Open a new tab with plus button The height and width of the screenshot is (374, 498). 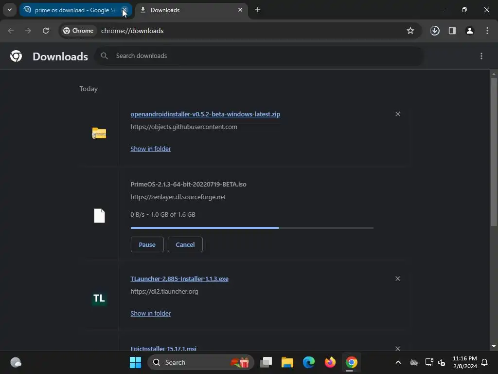pyautogui.click(x=258, y=10)
